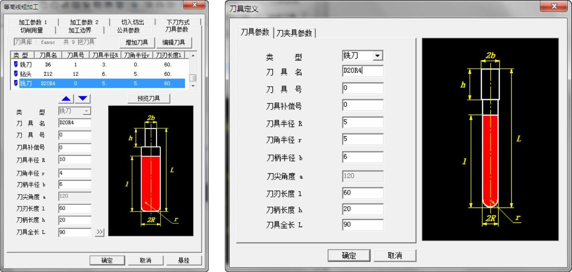Sort tool list by 刀具名 column header

tap(48, 55)
